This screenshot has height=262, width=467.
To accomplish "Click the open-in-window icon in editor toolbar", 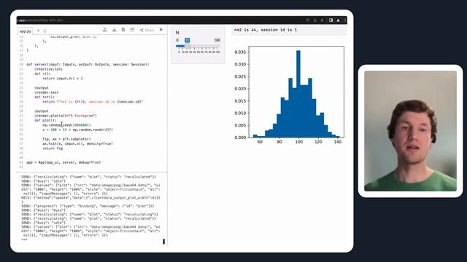I will (x=132, y=30).
